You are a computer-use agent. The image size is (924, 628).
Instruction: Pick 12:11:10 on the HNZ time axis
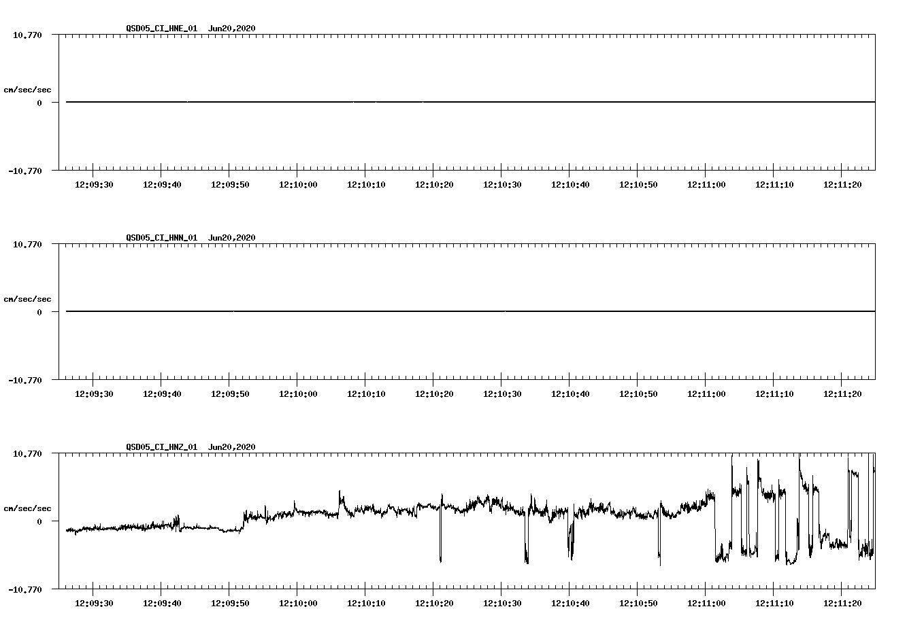[774, 604]
